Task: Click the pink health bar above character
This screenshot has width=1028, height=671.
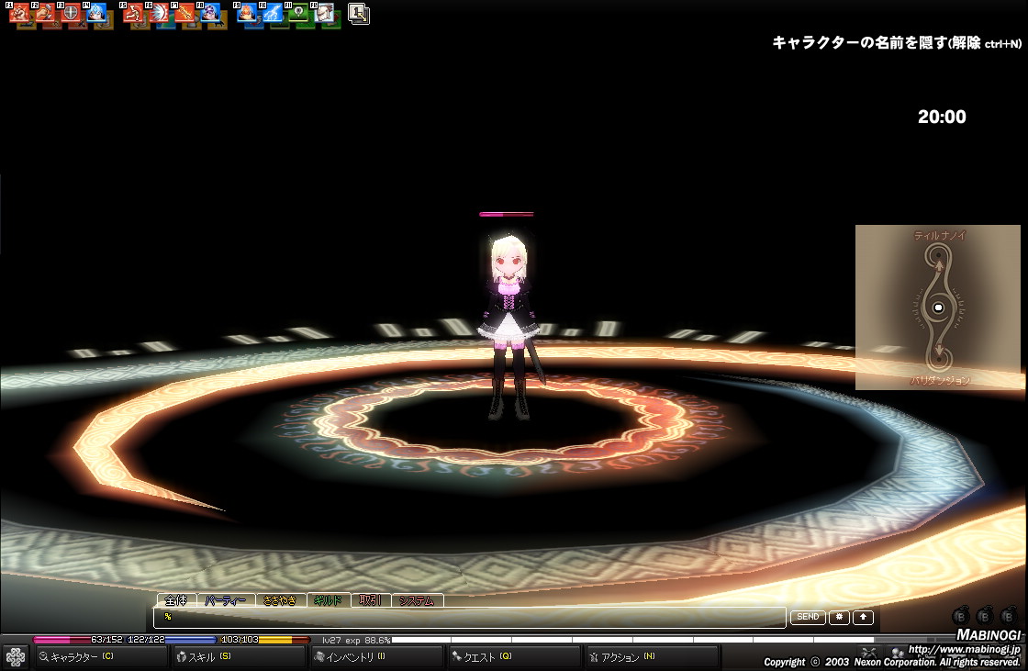Action: (x=506, y=214)
